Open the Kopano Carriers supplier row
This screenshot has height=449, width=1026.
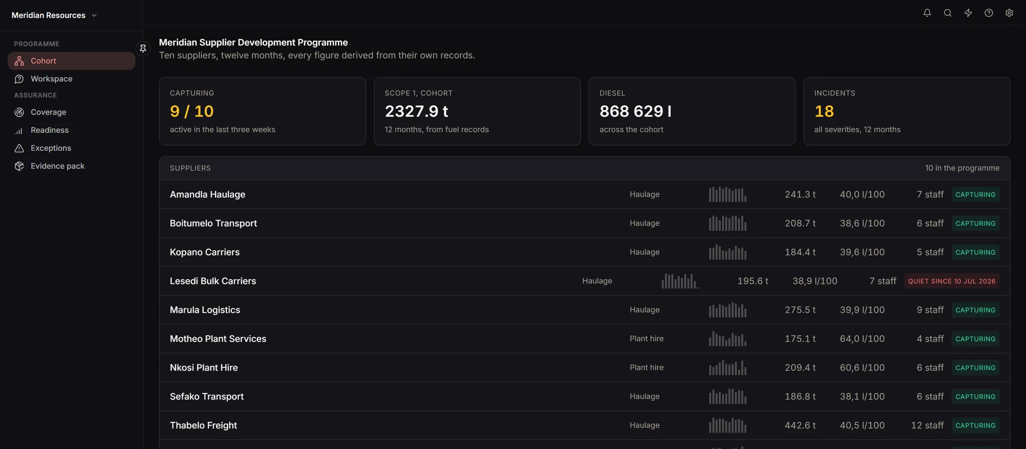(584, 252)
